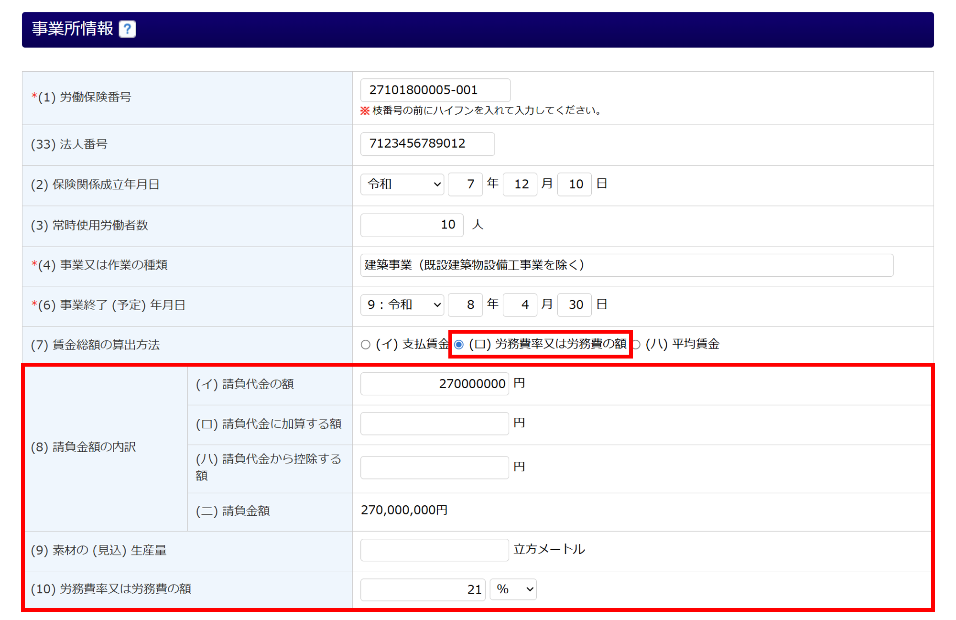Click the 事業又は作業の種類 text field
Viewport: 956px width, 620px height.
tap(626, 265)
